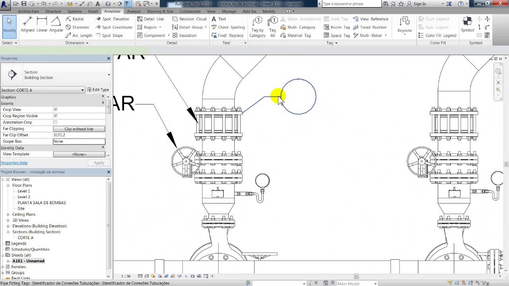Screen dimensions: 509x286
Task: Select the Diameter dimension tool
Action: pos(77,27)
